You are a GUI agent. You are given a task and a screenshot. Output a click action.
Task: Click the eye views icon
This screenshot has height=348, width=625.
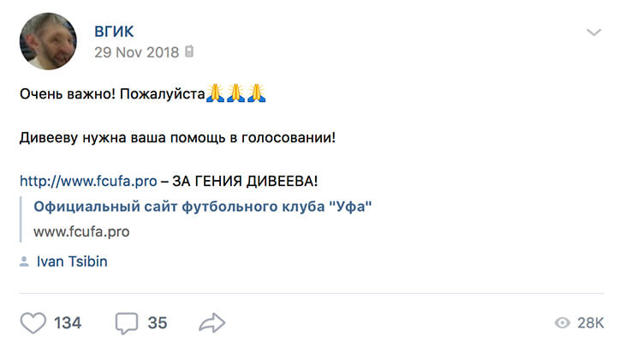click(x=562, y=323)
